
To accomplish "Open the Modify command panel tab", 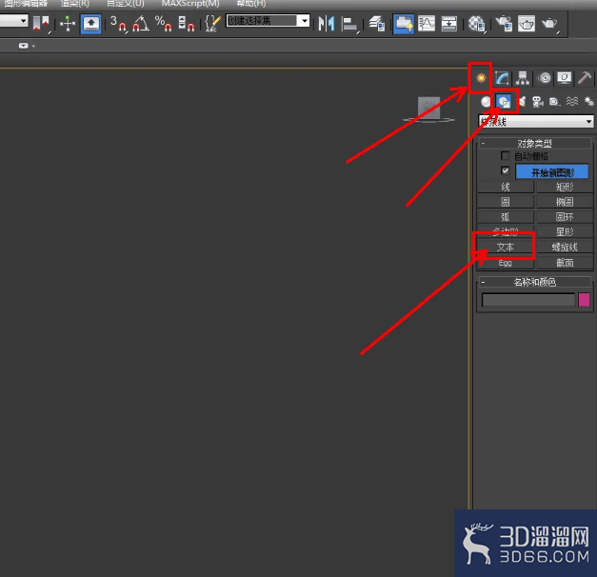I will pyautogui.click(x=502, y=78).
